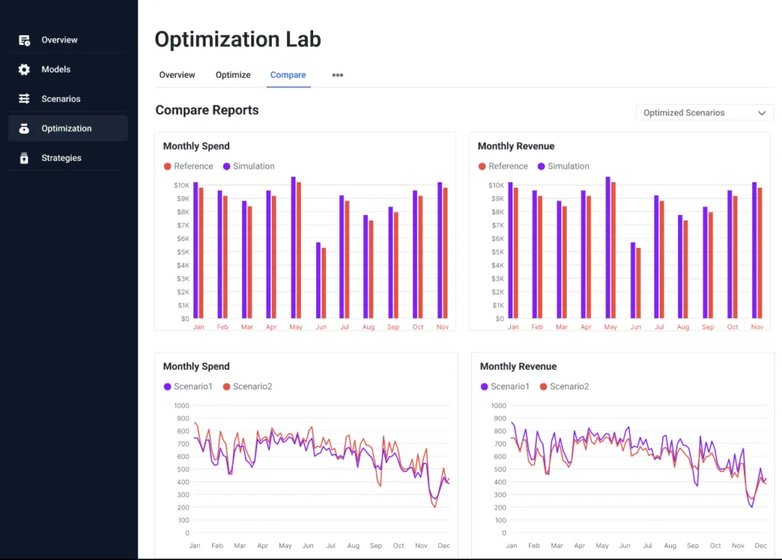
Task: Toggle Simulation legend in Monthly Revenue bar chart
Action: point(563,166)
